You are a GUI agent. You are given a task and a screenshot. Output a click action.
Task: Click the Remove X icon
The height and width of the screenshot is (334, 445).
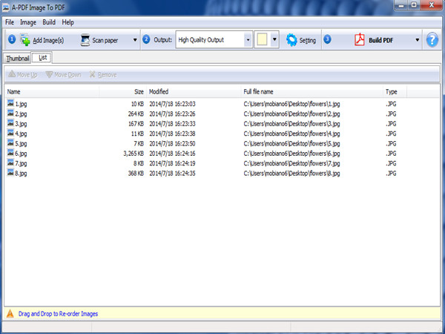click(x=92, y=74)
